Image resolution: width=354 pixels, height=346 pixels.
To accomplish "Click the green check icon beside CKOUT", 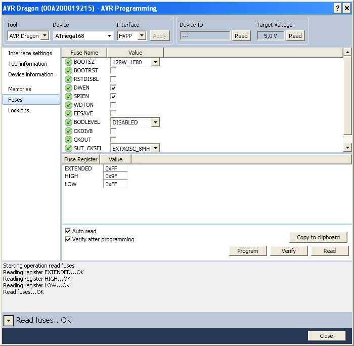I will [68, 140].
